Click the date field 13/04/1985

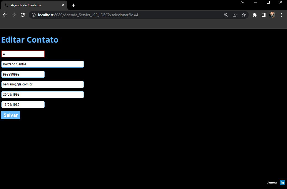[23, 105]
